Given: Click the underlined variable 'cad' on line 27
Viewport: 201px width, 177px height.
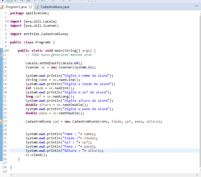Looking at the screenshot, I should 56,121.
